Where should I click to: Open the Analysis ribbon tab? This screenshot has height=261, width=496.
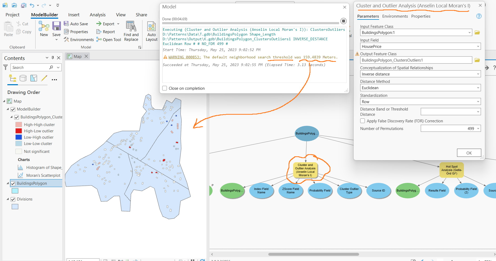pyautogui.click(x=98, y=15)
